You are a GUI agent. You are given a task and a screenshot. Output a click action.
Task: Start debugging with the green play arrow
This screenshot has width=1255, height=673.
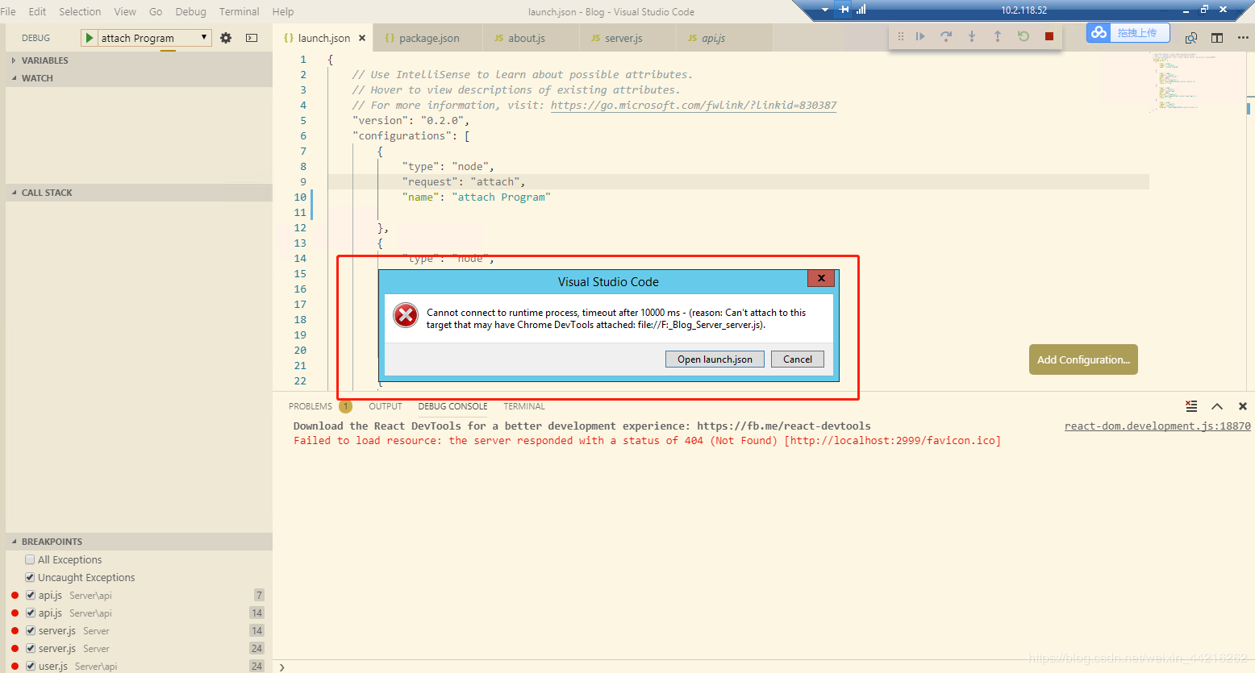(90, 38)
